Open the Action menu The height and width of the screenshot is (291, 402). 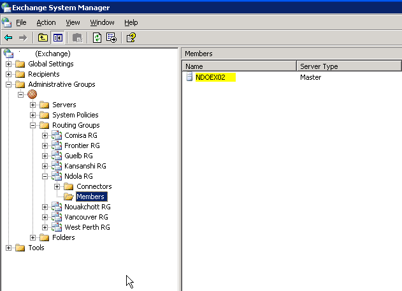46,22
